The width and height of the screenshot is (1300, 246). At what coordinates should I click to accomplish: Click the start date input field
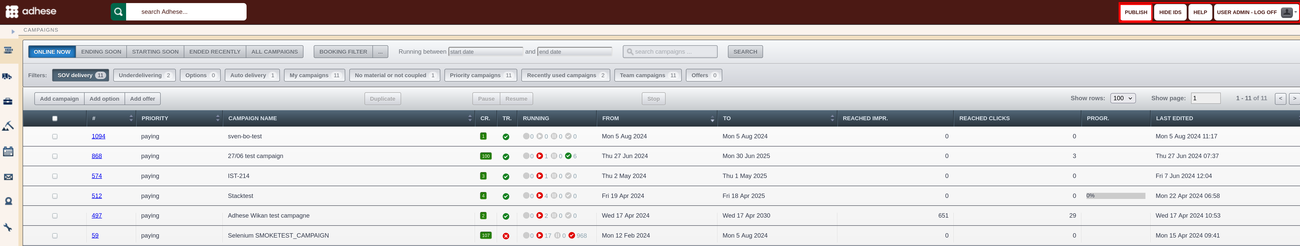coord(485,52)
